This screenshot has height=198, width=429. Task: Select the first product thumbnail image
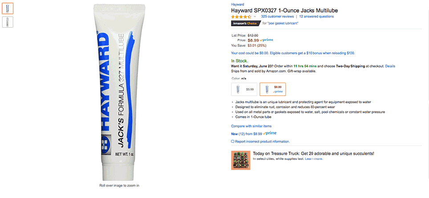8,8
